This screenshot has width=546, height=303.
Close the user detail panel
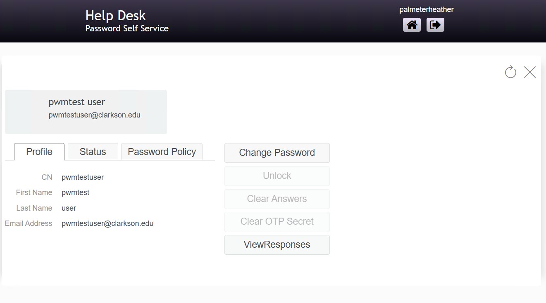tap(530, 72)
